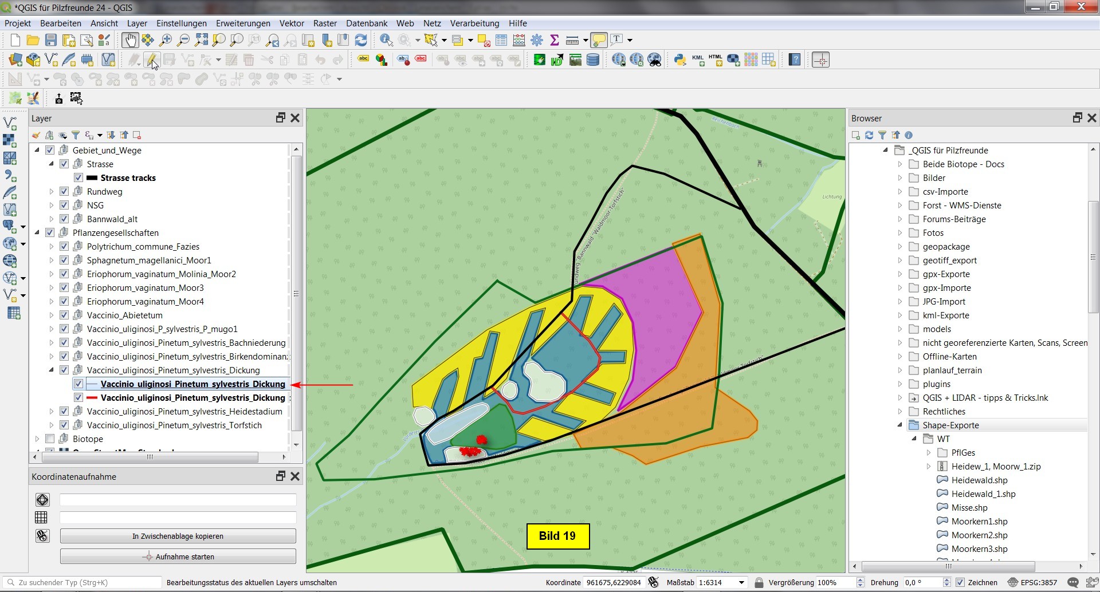Uncheck the Rundweg layer checkbox
This screenshot has height=592, width=1100.
point(64,192)
